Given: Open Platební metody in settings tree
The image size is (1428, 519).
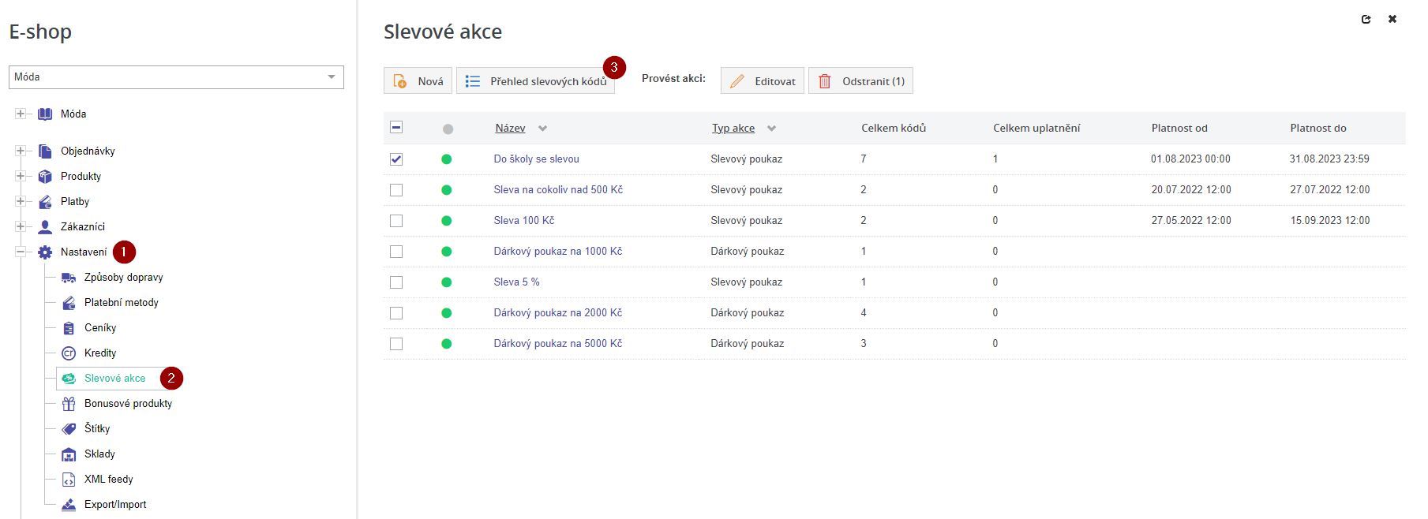Looking at the screenshot, I should (x=121, y=303).
